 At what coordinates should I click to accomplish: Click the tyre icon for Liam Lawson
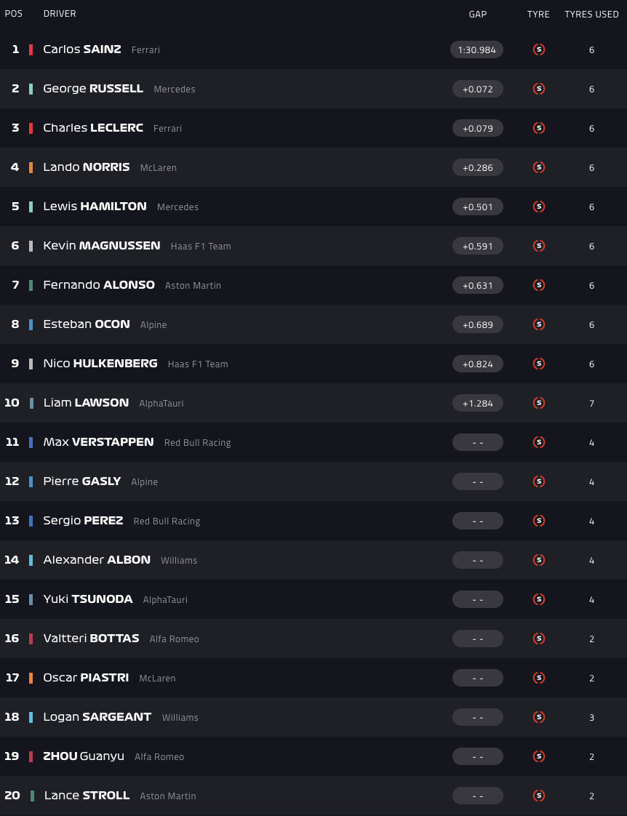click(539, 403)
